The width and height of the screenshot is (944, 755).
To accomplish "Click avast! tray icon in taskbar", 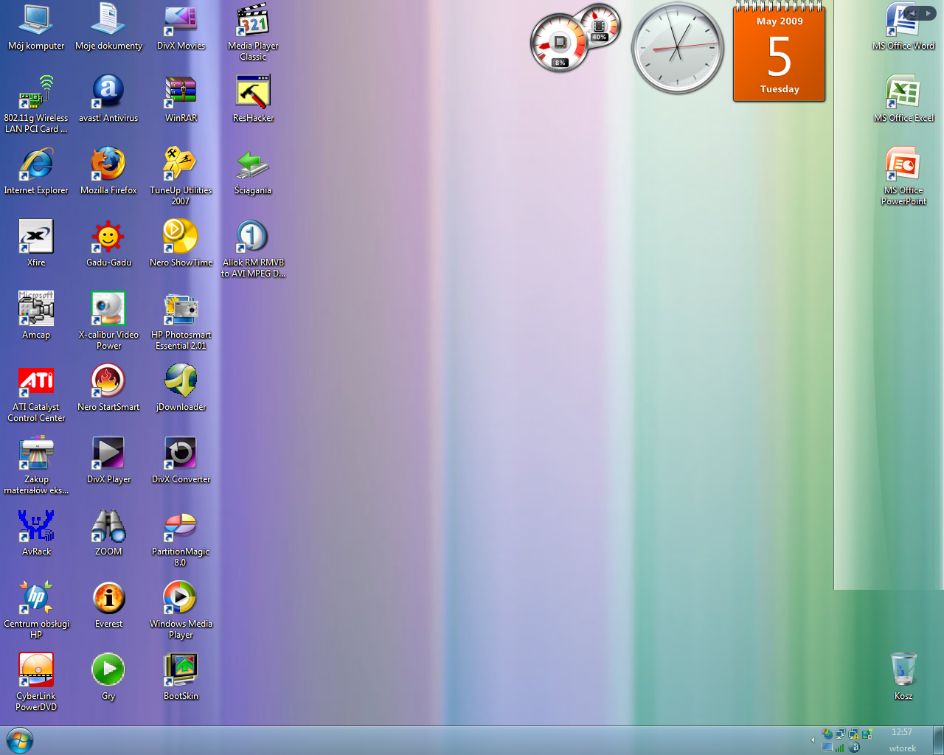I will [854, 748].
